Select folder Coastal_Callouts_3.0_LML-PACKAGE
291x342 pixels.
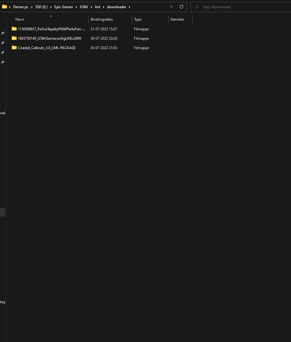(x=47, y=48)
